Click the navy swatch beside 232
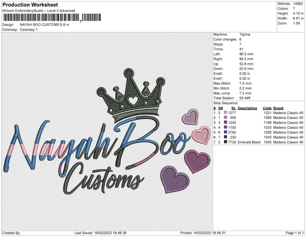306x237 pixels. click(225, 137)
